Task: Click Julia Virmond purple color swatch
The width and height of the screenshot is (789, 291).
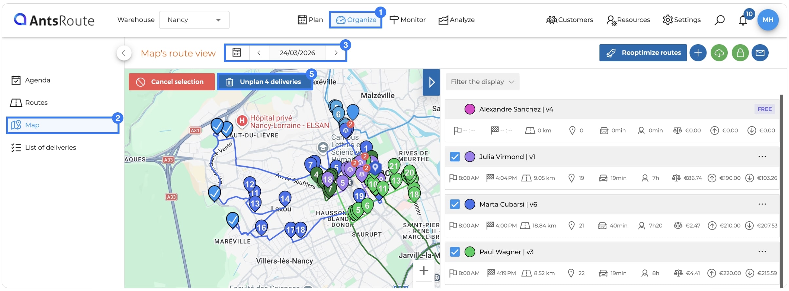Action: [470, 156]
